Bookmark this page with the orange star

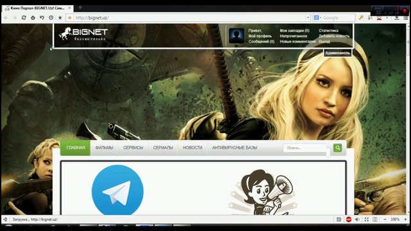tap(70, 17)
